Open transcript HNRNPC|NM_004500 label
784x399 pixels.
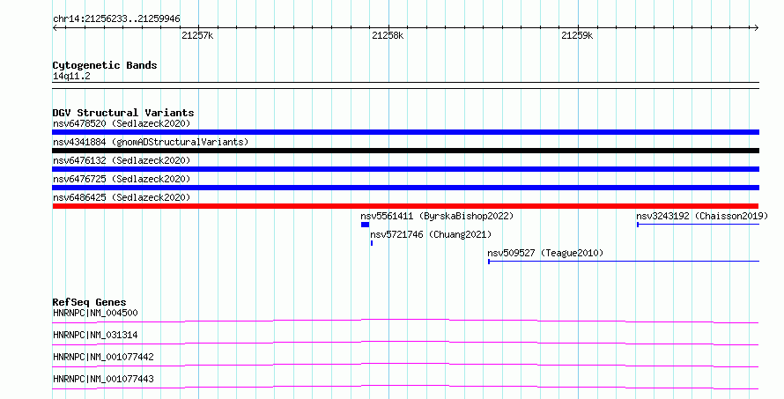(95, 313)
